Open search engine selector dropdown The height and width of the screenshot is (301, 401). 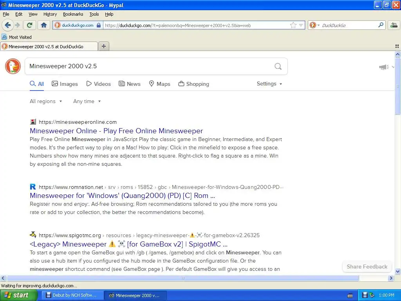[x=314, y=25]
